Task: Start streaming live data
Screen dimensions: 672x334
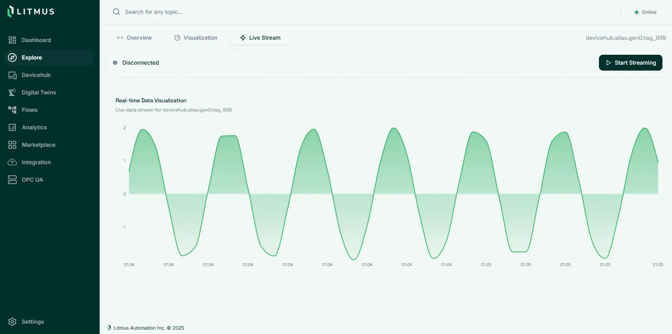Action: pyautogui.click(x=630, y=63)
